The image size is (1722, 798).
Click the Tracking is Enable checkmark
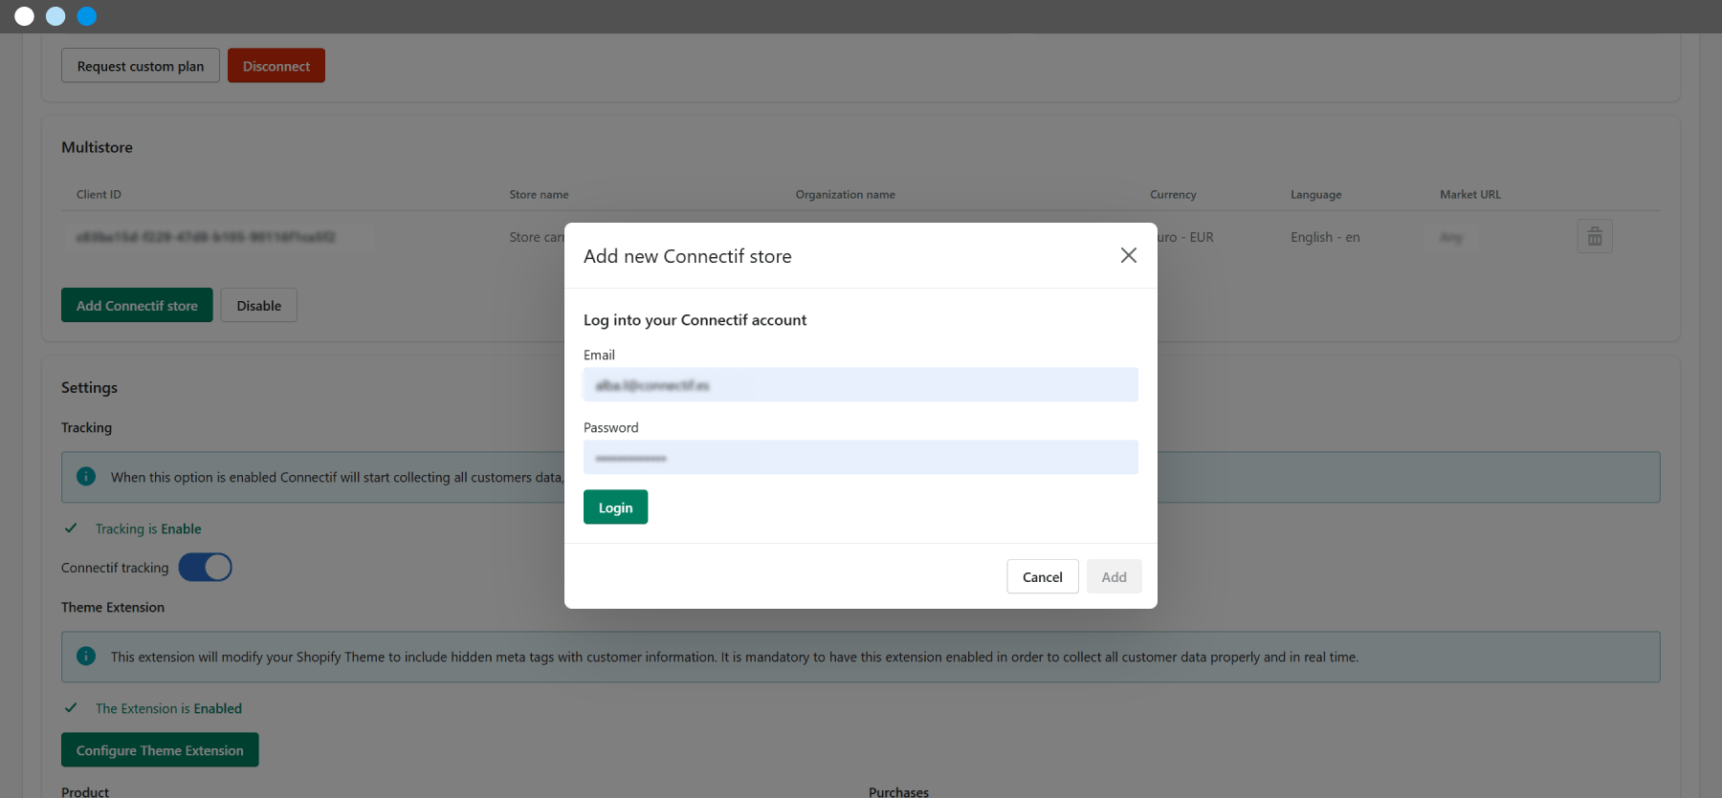click(x=71, y=528)
